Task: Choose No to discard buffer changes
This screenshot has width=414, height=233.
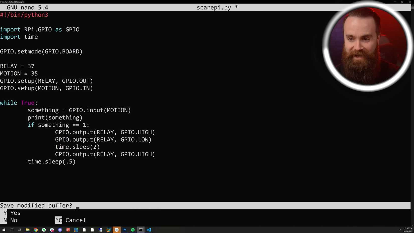Action: [10, 220]
